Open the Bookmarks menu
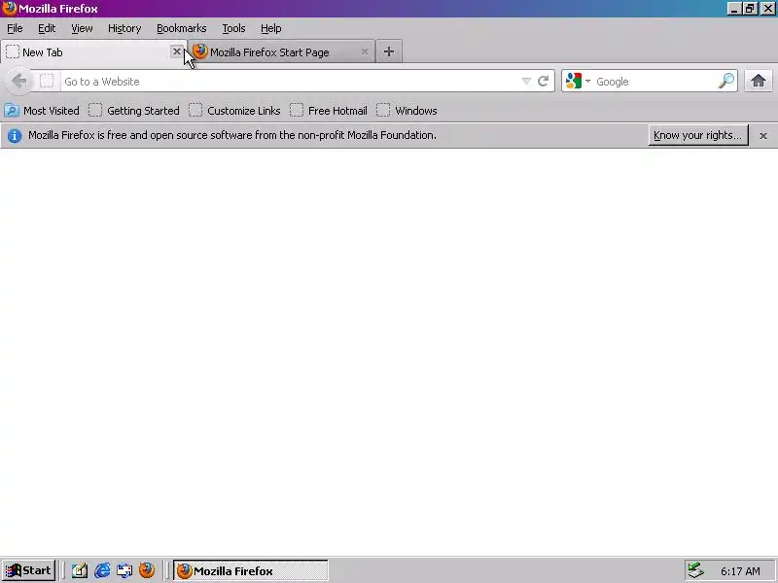This screenshot has width=778, height=583. point(182,28)
